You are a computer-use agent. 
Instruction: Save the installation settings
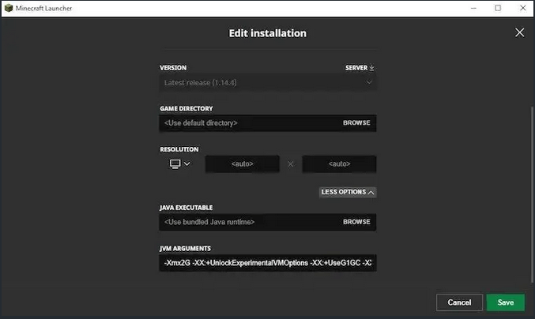[505, 302]
